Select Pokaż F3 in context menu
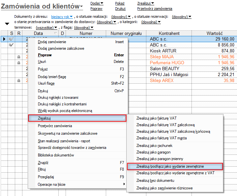Viewport: 237px width, 196px height. [77, 69]
